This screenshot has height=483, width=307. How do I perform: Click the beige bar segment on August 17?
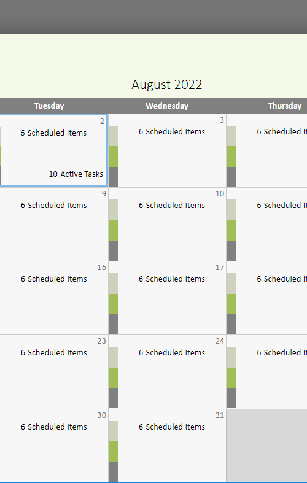pos(113,284)
